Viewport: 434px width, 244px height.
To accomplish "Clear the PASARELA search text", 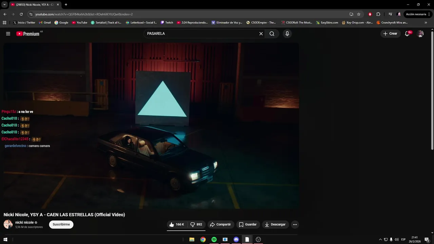I will (261, 34).
